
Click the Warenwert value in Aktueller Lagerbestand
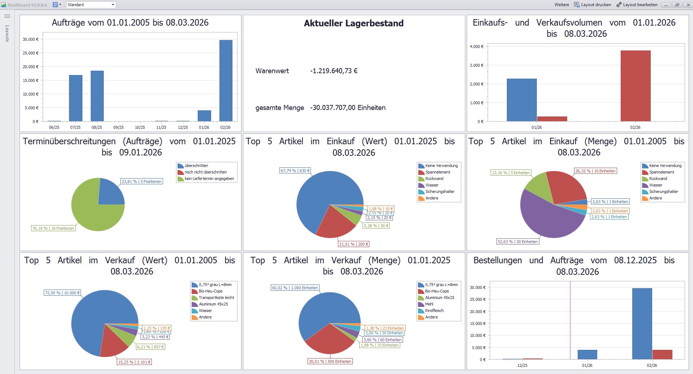[334, 71]
